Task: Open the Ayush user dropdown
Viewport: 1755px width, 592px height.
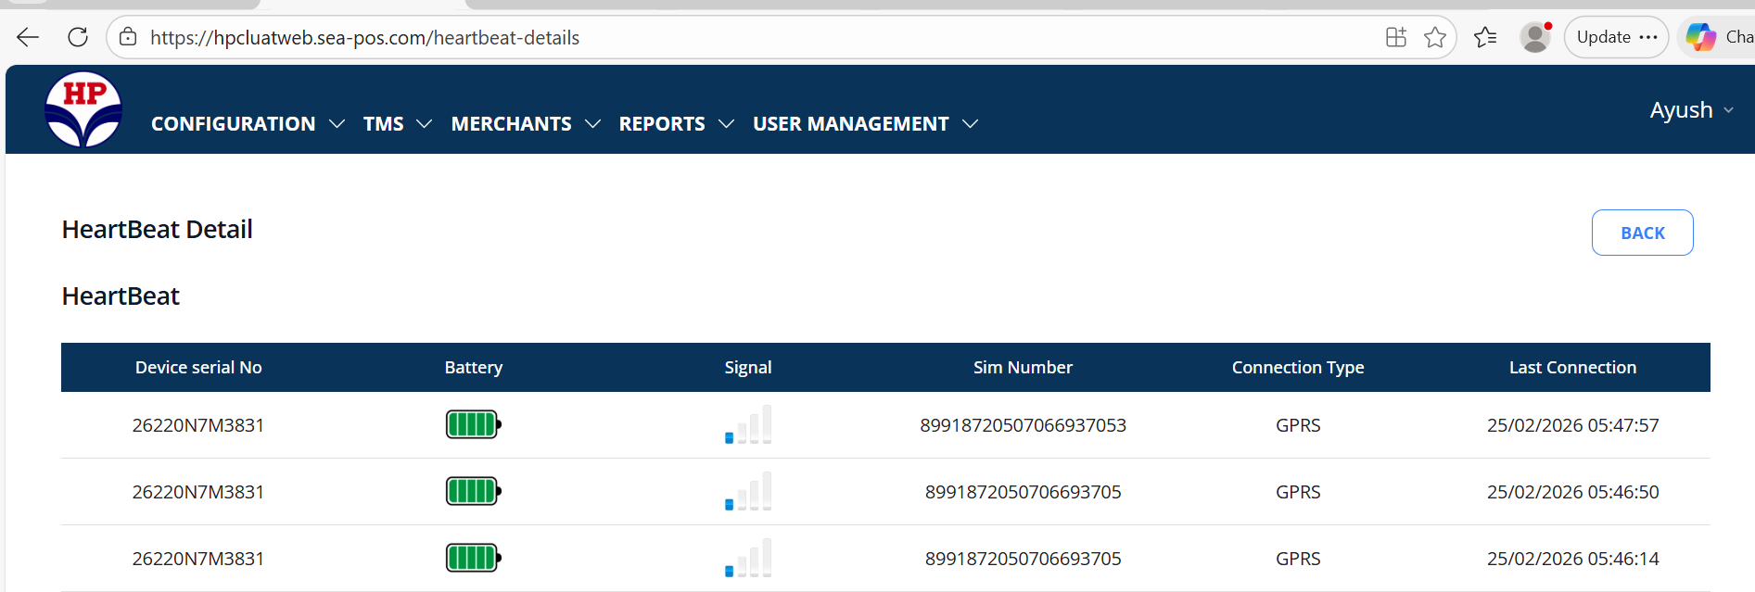Action: click(1691, 110)
